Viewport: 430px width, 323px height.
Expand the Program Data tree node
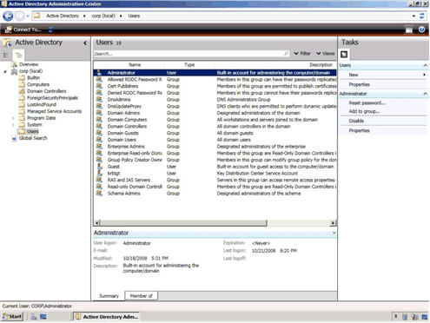(13, 118)
